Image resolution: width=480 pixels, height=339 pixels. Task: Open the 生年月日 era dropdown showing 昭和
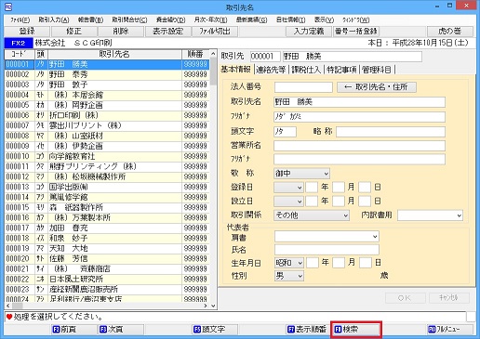tap(289, 263)
